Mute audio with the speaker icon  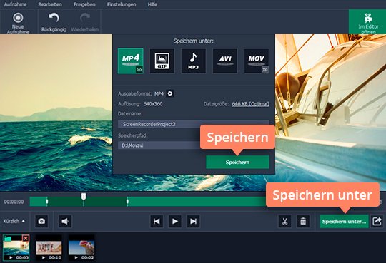coord(65,221)
